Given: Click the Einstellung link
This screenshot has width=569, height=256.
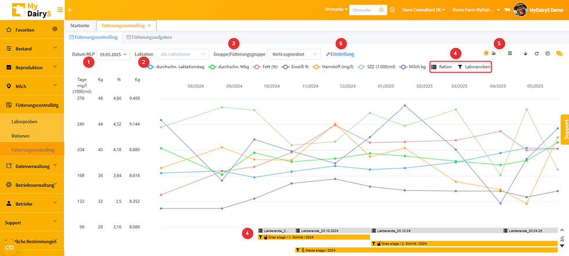Looking at the screenshot, I should (340, 54).
